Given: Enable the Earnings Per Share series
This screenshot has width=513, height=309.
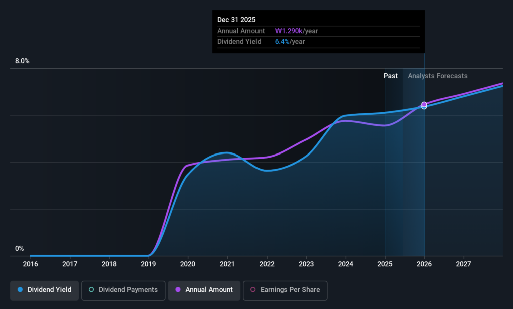Looking at the screenshot, I should click(x=285, y=290).
